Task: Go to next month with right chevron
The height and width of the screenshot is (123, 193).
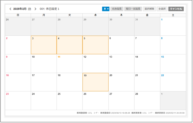Action: pos(35,9)
